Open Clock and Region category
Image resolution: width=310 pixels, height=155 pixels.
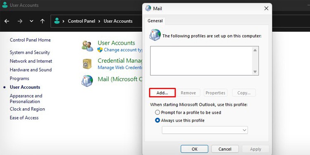(27, 109)
